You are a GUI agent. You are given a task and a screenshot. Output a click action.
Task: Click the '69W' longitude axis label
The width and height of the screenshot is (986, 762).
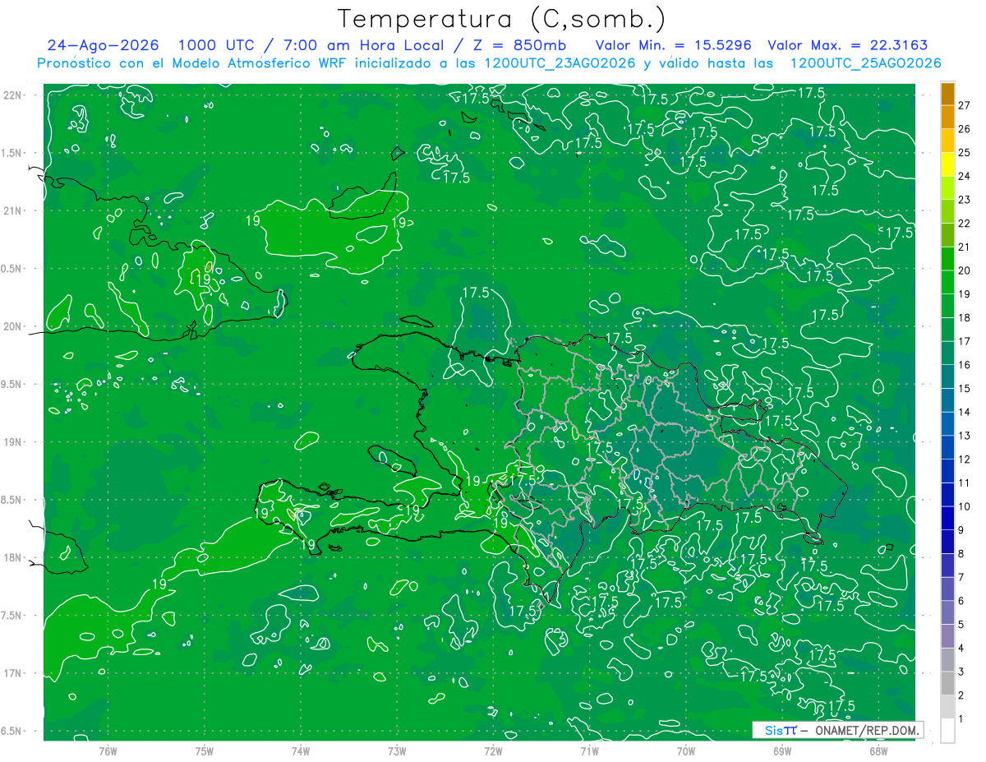click(x=782, y=750)
